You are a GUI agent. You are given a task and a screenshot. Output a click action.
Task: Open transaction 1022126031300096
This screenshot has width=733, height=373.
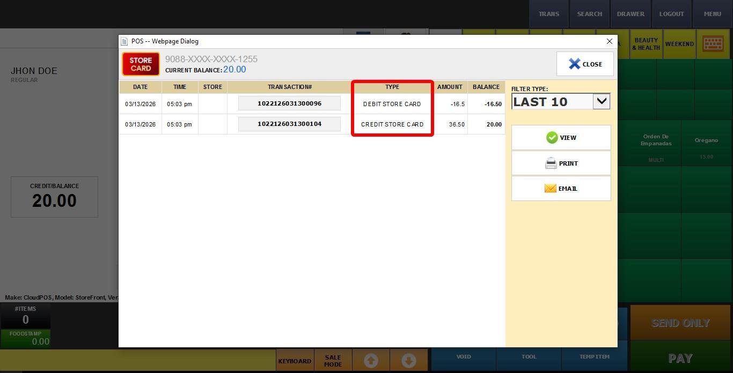click(289, 103)
